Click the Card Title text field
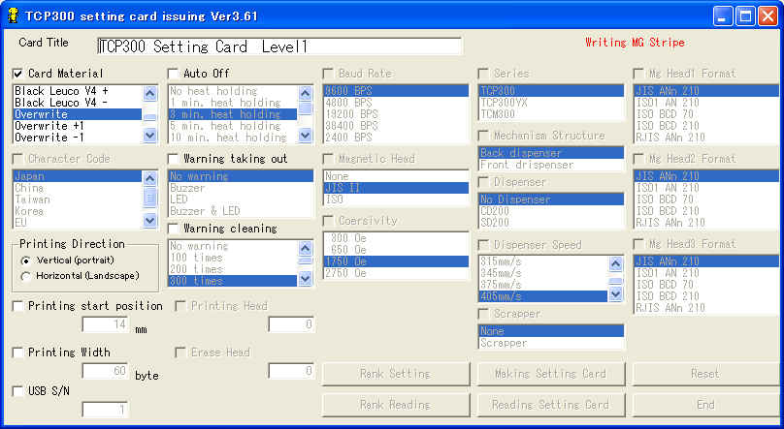Screen dimensions: 784x429 [279, 46]
